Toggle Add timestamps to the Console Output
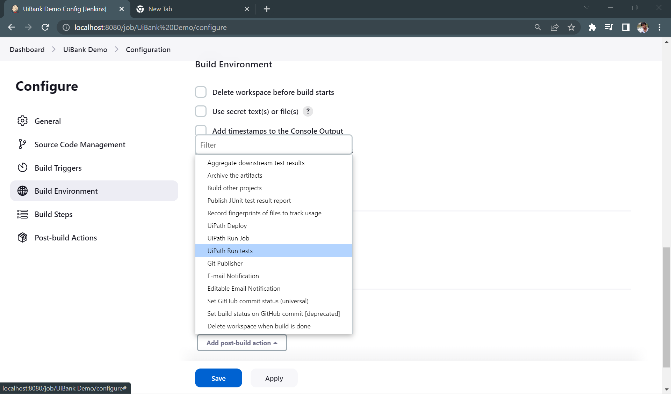This screenshot has height=394, width=671. click(201, 130)
